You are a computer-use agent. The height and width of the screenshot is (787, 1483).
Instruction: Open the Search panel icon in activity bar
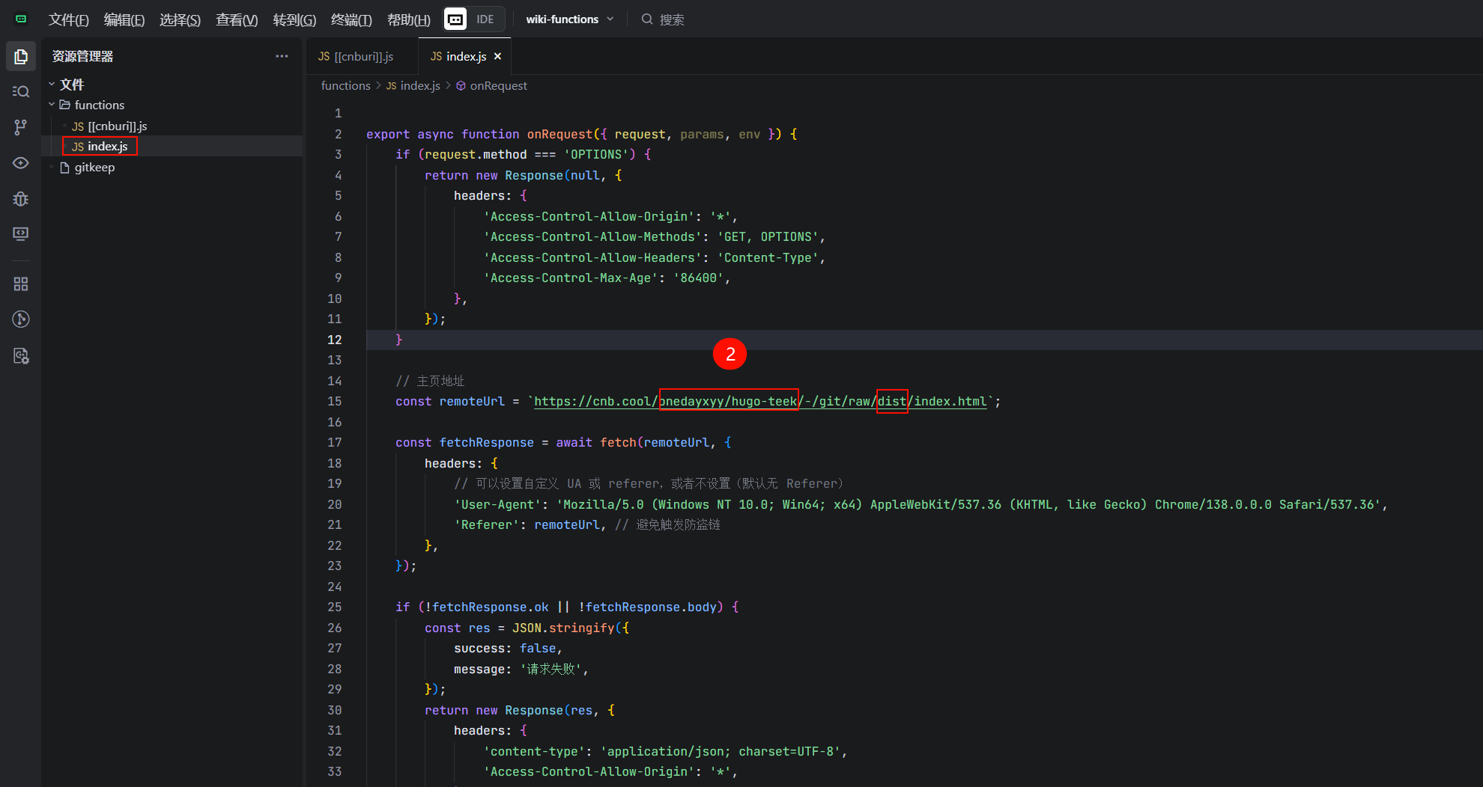tap(21, 91)
